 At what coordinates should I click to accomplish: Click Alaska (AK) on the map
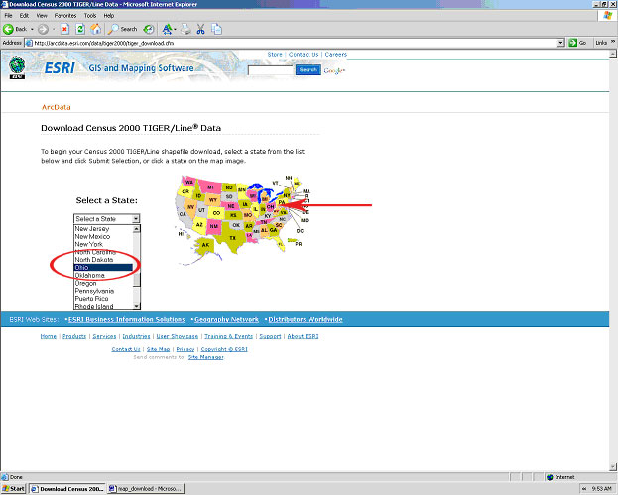pos(205,245)
